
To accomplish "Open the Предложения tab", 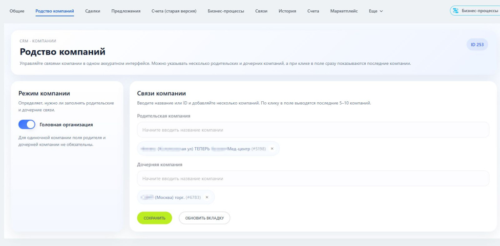I will pyautogui.click(x=126, y=11).
